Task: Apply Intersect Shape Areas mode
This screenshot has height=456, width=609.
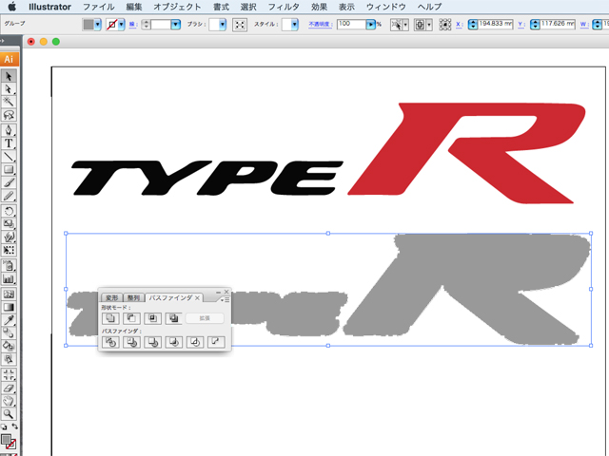Action: (152, 318)
